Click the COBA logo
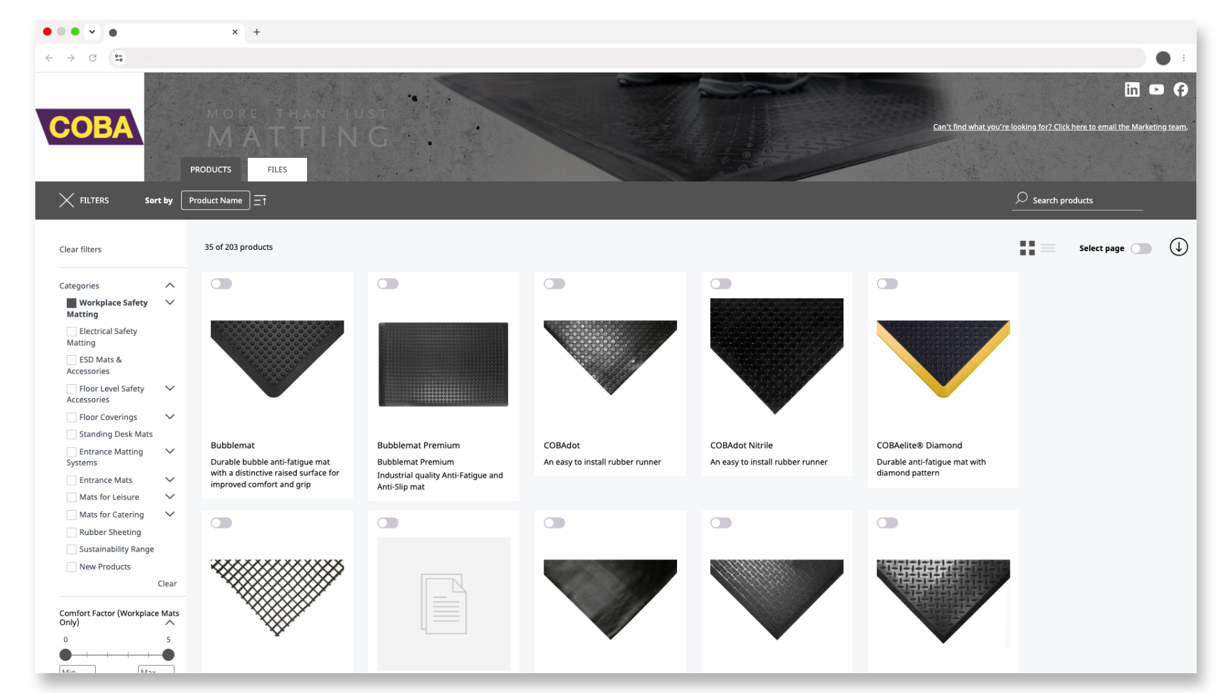Viewport: 1232px width, 693px height. (x=90, y=127)
